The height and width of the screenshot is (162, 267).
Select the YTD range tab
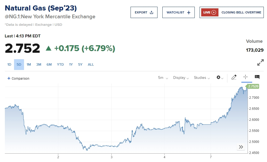coord(60,65)
